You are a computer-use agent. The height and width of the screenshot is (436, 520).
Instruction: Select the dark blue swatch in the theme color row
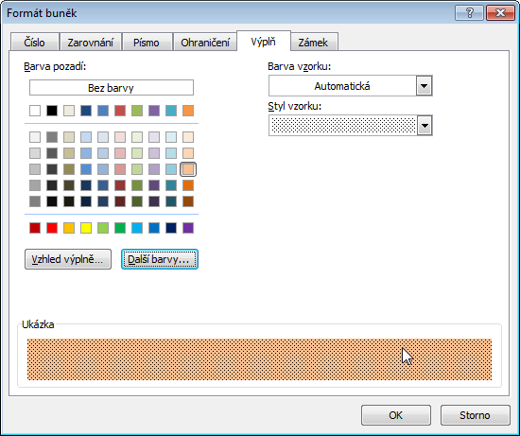(86, 111)
